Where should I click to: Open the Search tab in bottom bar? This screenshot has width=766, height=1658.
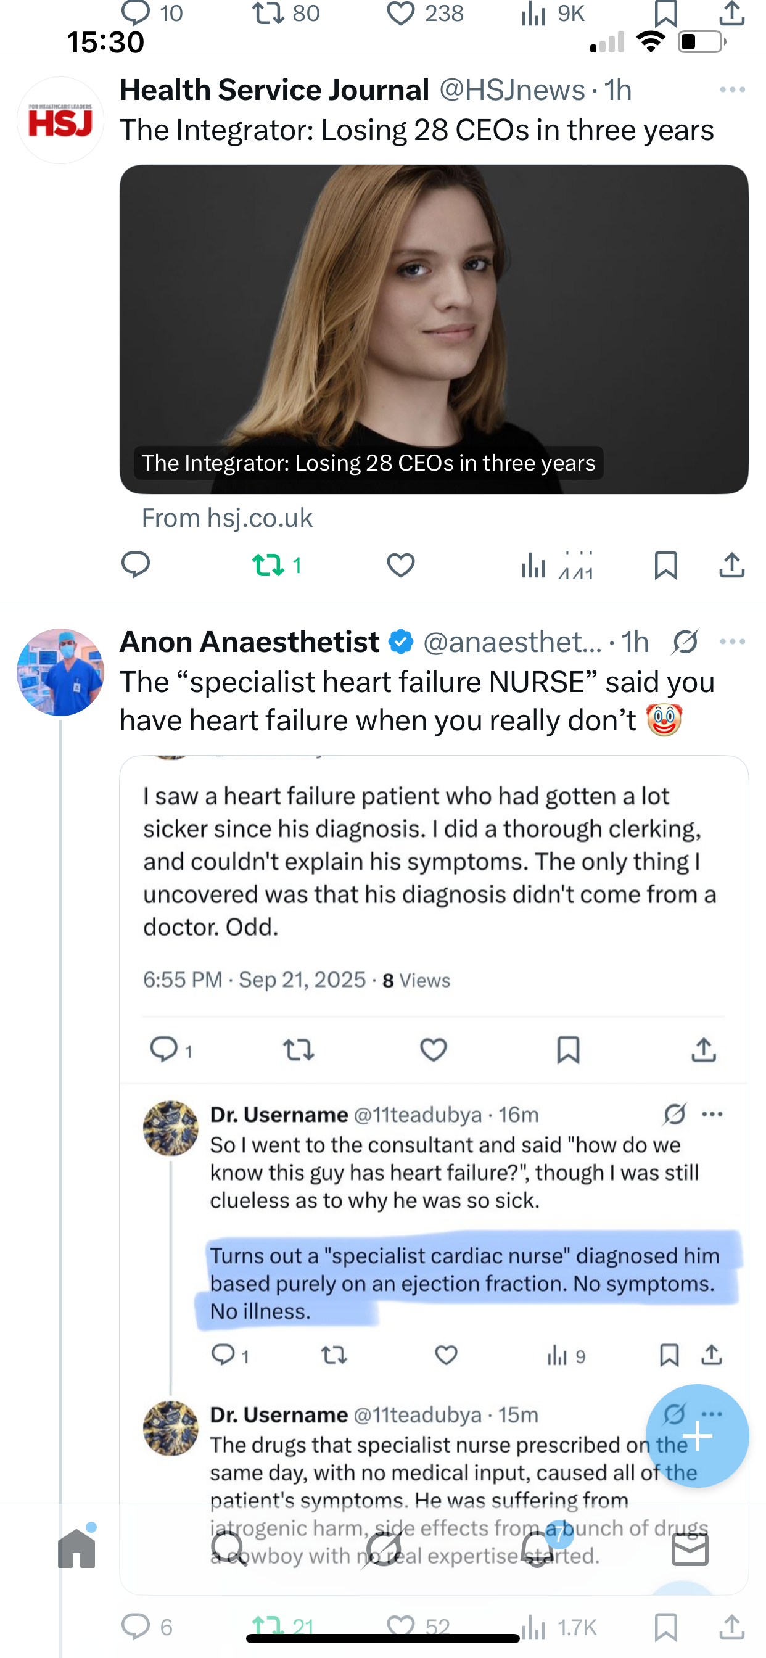[229, 1549]
